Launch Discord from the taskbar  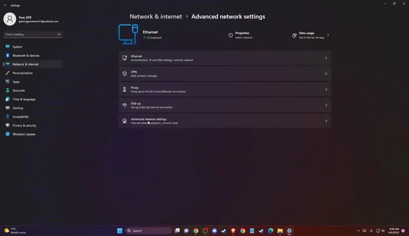point(214,231)
